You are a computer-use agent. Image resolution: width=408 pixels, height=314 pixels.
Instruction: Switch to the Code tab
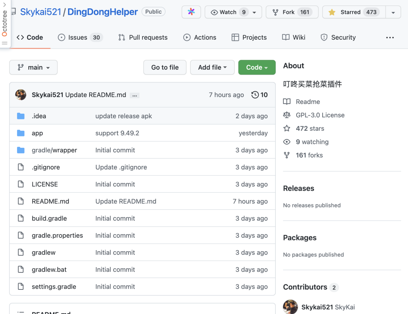click(30, 37)
